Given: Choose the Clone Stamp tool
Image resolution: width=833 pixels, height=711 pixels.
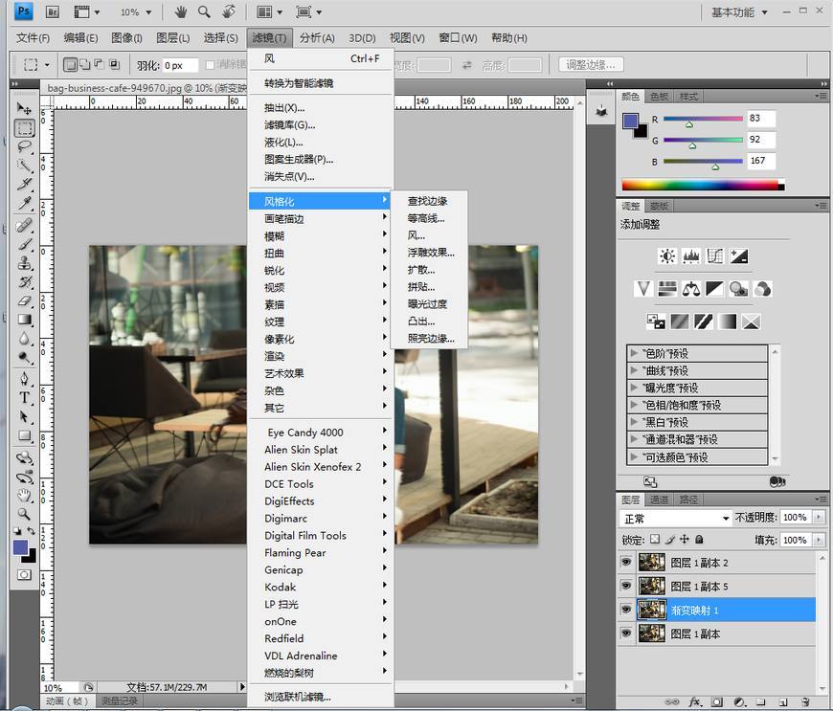Looking at the screenshot, I should [x=25, y=262].
